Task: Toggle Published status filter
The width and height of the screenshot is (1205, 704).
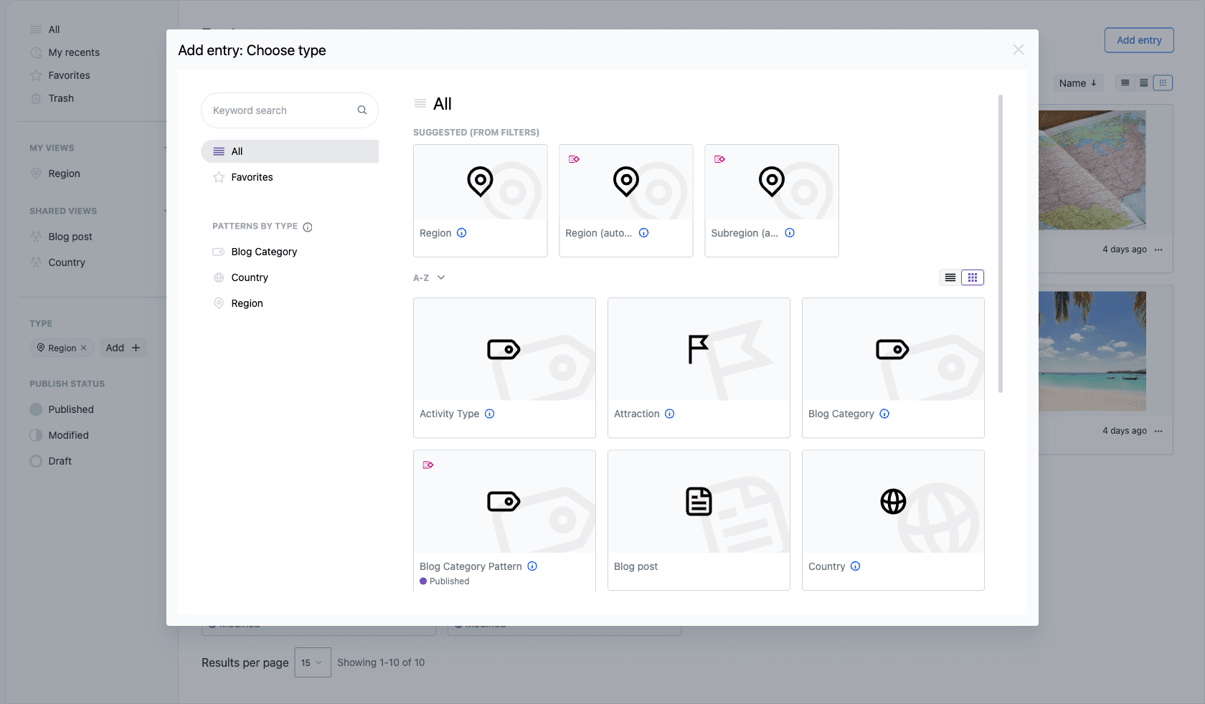Action: 62,409
